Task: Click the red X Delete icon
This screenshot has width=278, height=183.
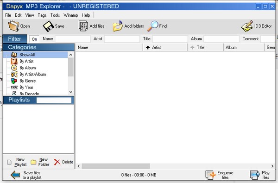Action: click(57, 162)
